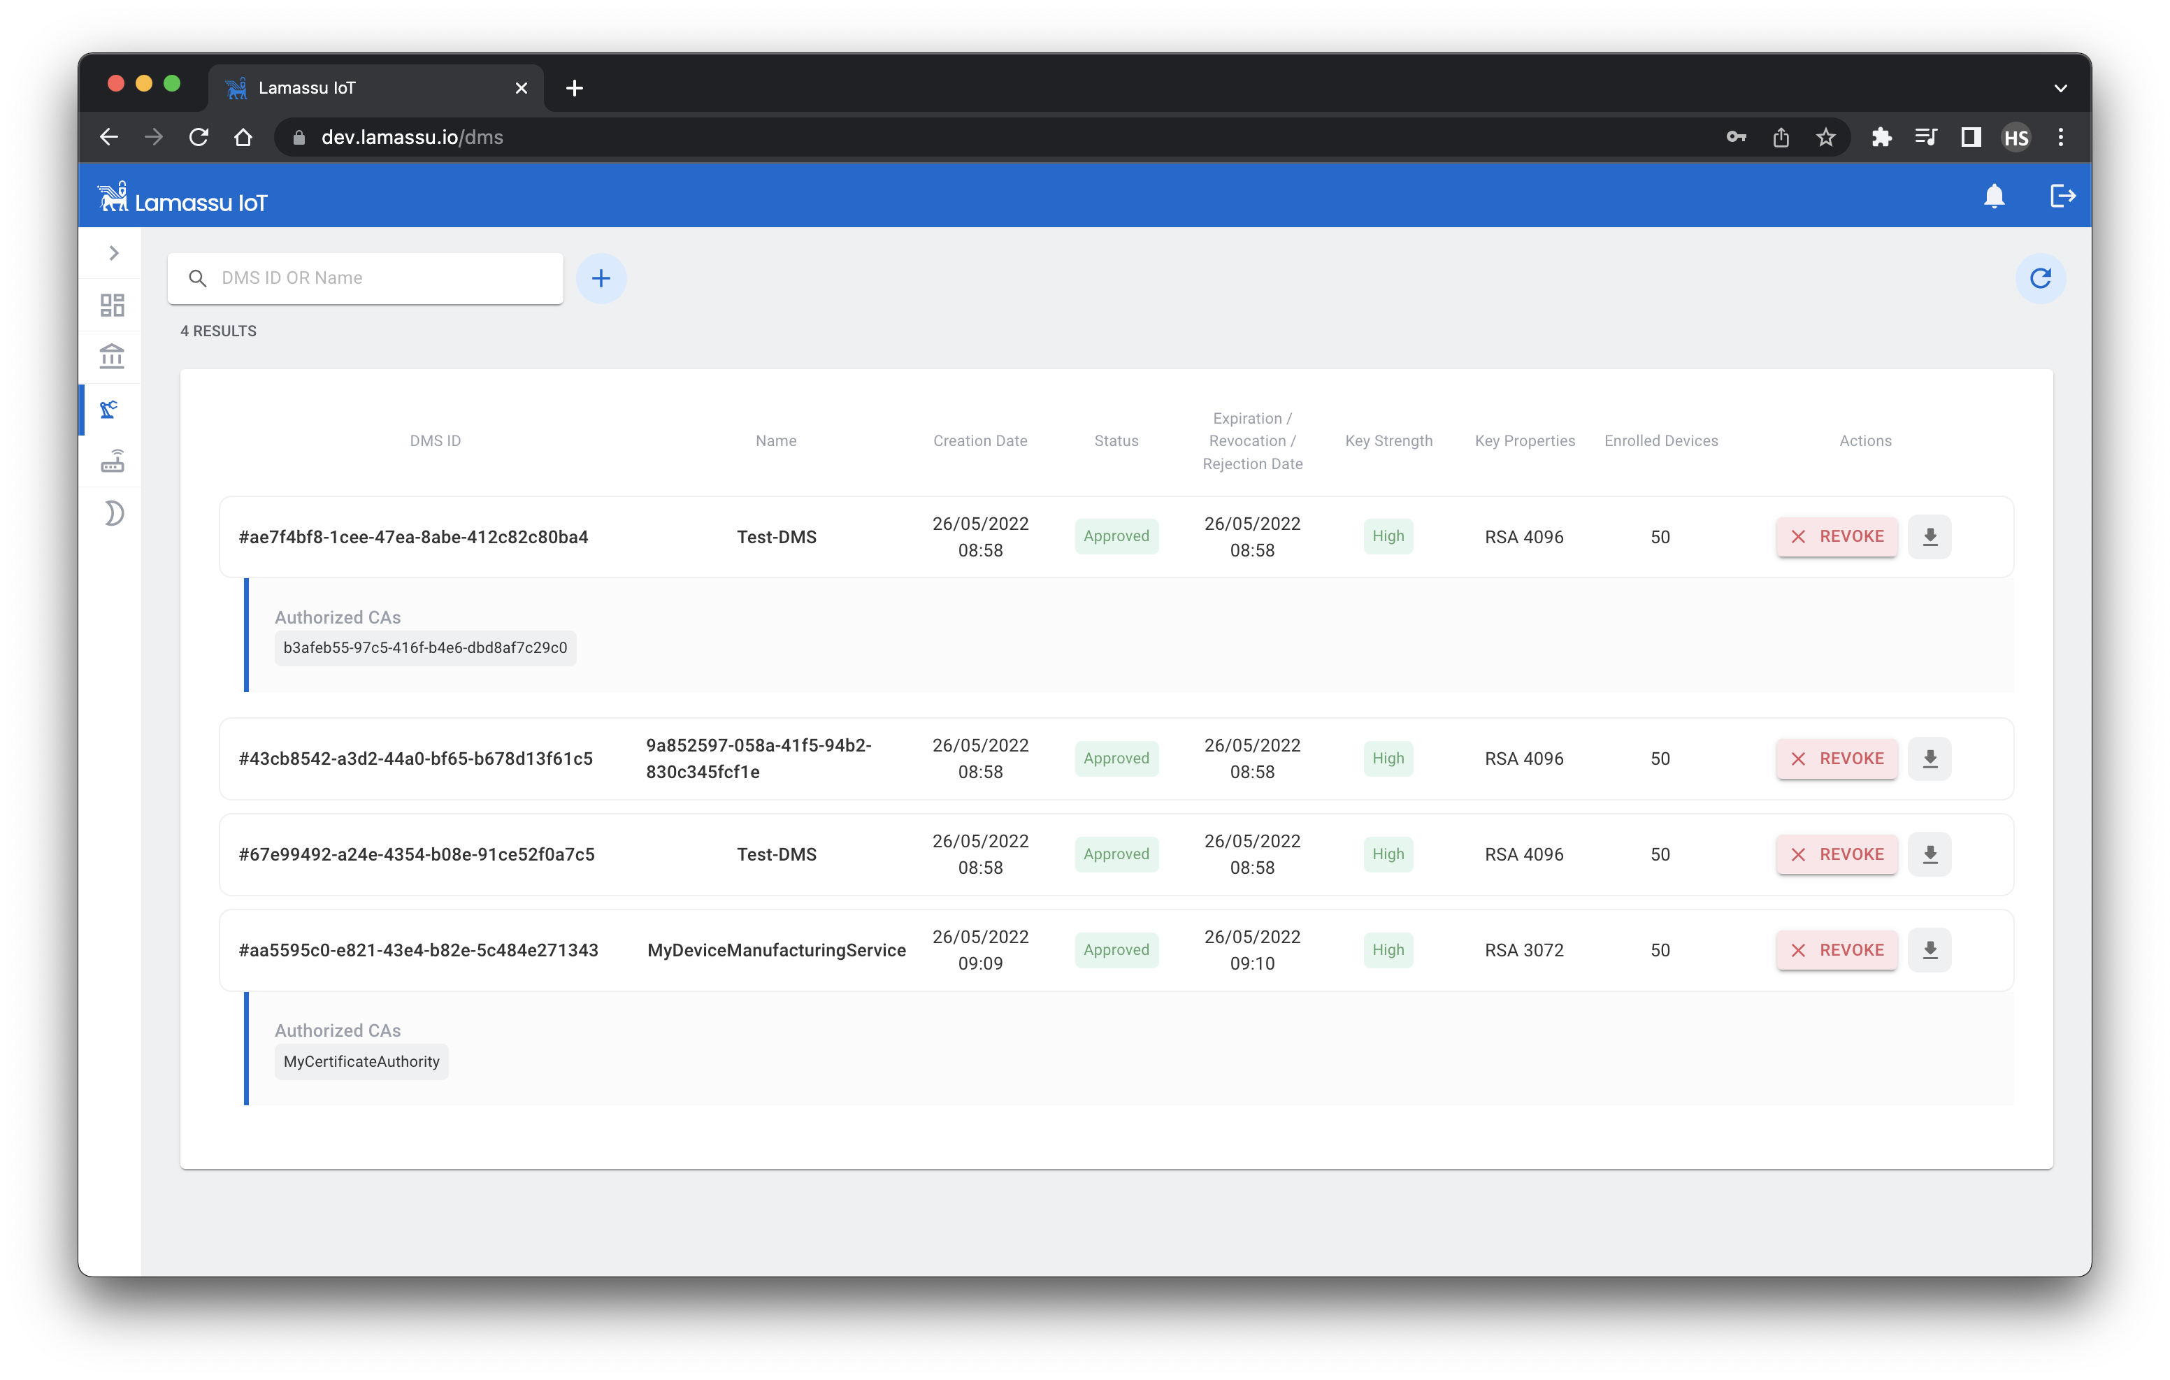This screenshot has width=2170, height=1380.
Task: Click the share page icon
Action: (x=1781, y=137)
